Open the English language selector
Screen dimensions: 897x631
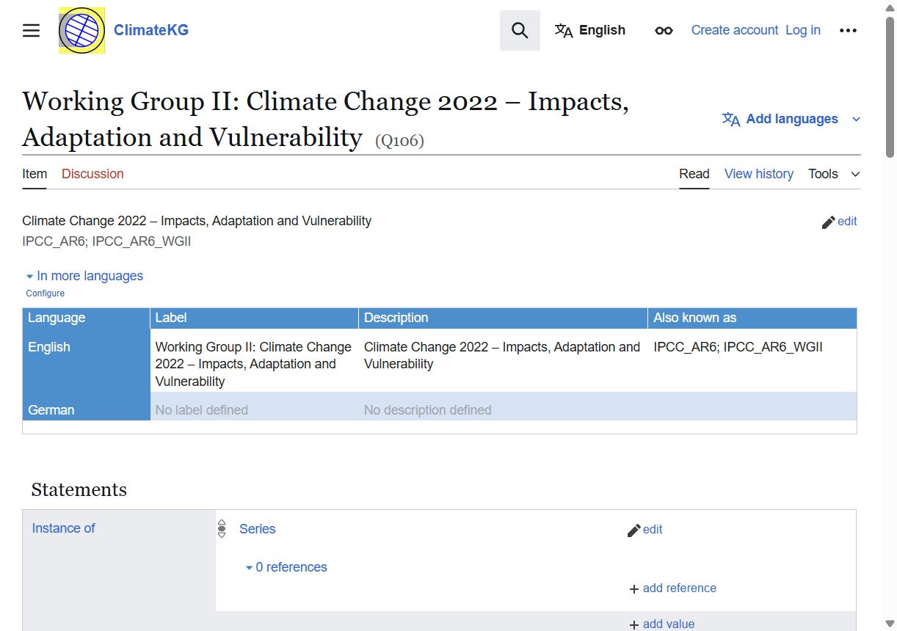pos(590,30)
